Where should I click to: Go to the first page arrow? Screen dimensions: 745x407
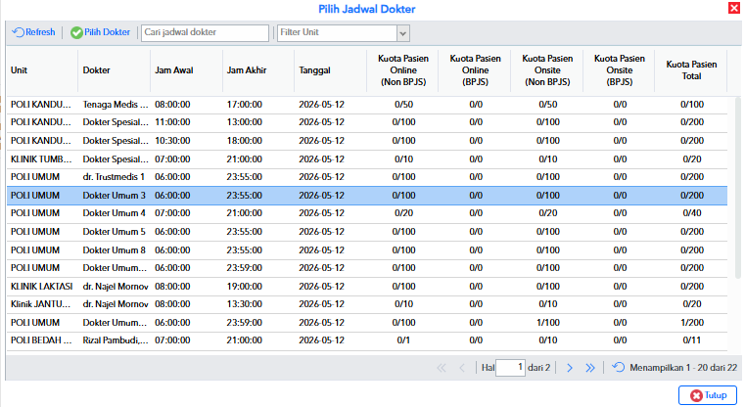(442, 368)
